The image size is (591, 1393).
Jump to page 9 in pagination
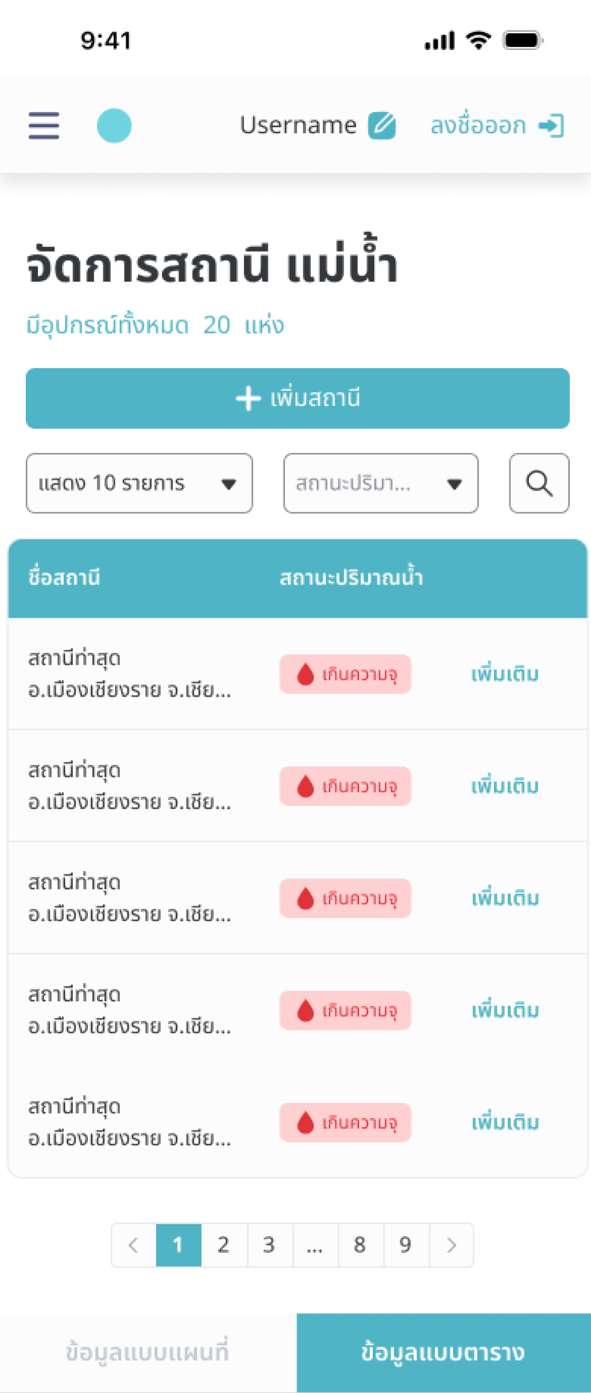[405, 1245]
